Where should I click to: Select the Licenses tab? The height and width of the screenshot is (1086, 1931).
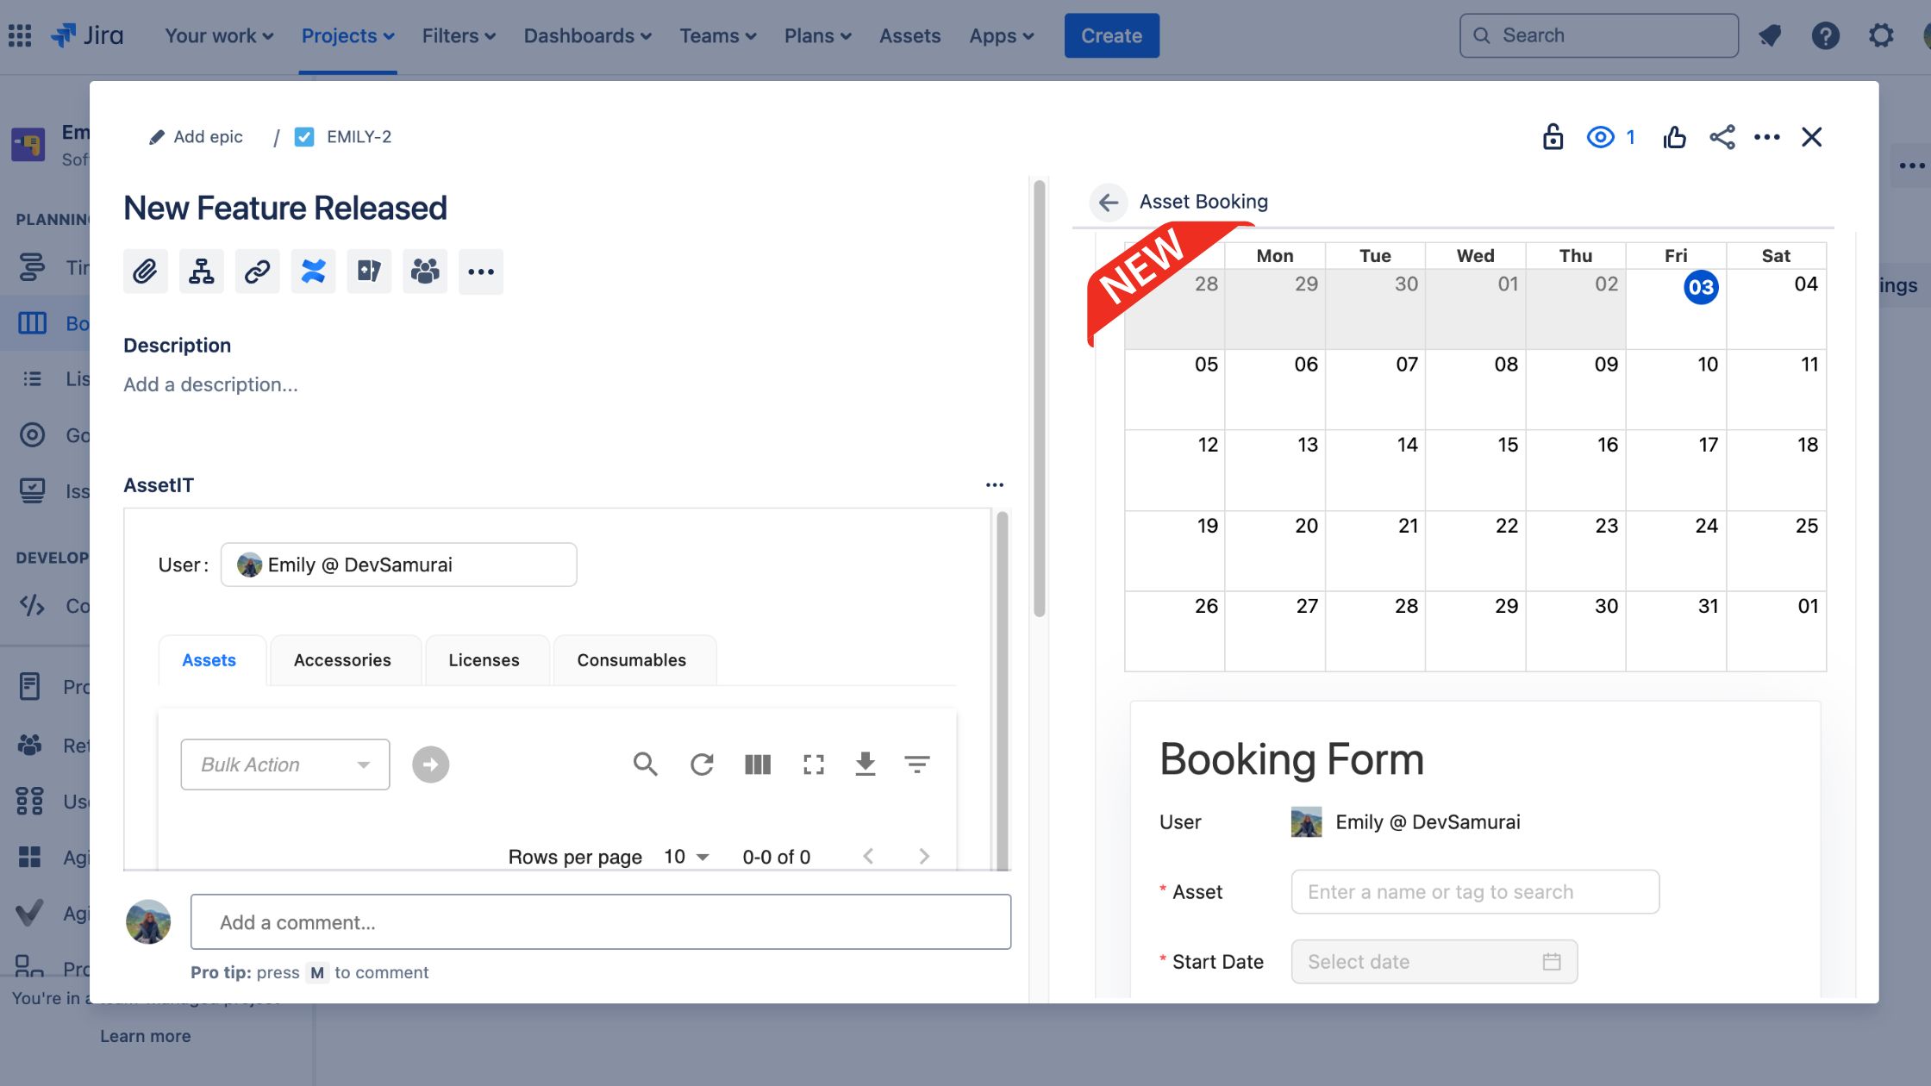(x=484, y=660)
